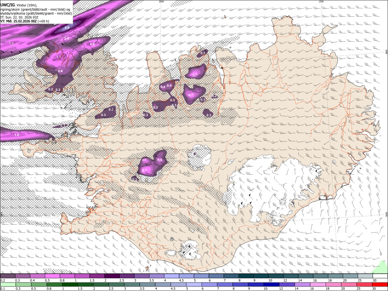
Task: Click the pale lavender 4–4.5 snow swatch
Action: click(172, 276)
